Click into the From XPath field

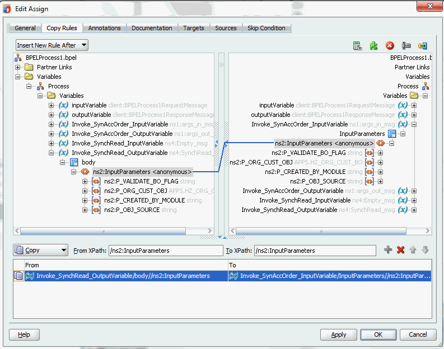(x=166, y=251)
